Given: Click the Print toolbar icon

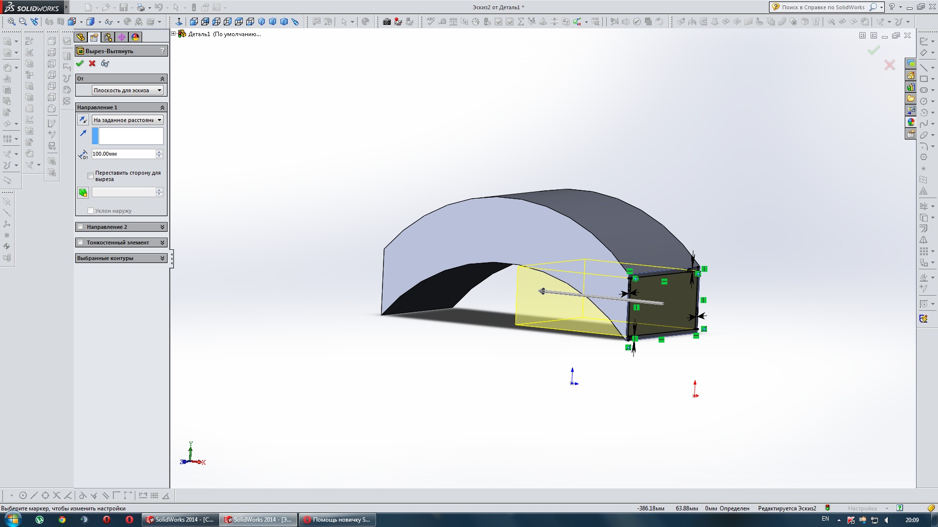Looking at the screenshot, I should pyautogui.click(x=141, y=7).
